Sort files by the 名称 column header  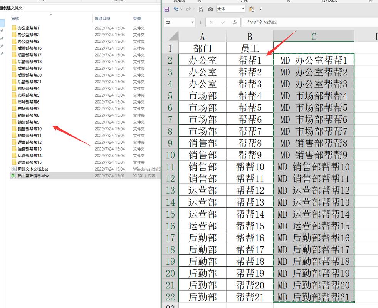15,18
